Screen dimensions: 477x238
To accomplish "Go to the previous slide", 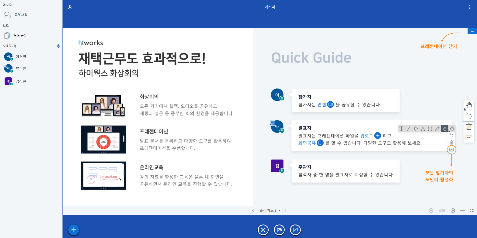I will tap(253, 211).
